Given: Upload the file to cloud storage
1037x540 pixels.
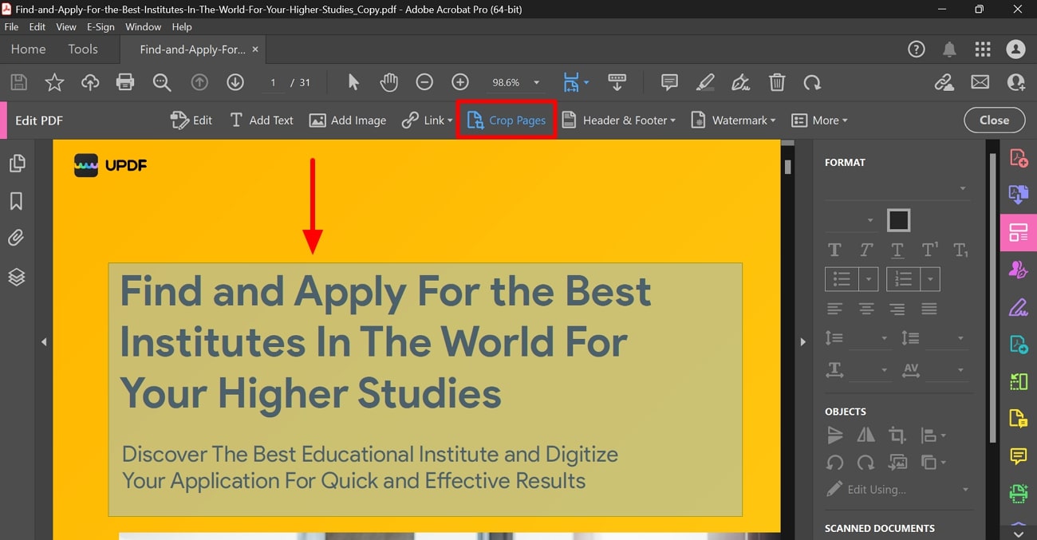Looking at the screenshot, I should [x=90, y=82].
